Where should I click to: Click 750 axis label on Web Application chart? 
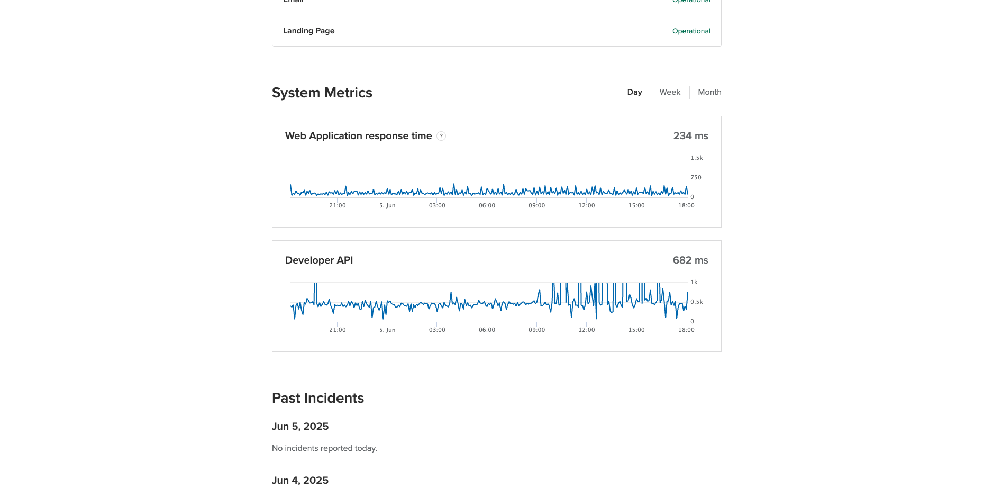pyautogui.click(x=696, y=177)
